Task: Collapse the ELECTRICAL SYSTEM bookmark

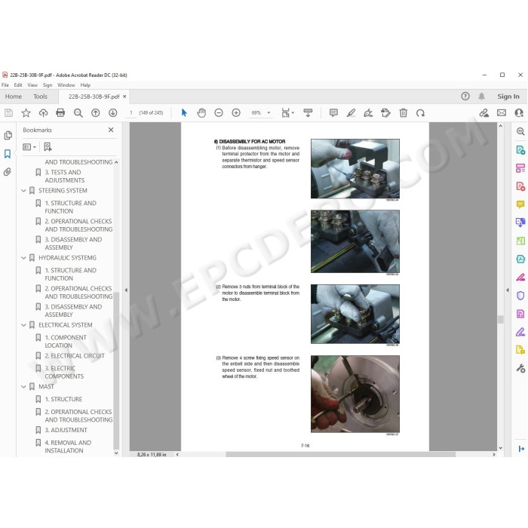Action: 23,325
